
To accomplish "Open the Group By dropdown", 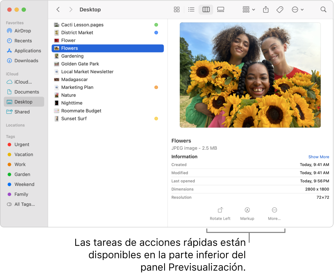I will point(249,10).
